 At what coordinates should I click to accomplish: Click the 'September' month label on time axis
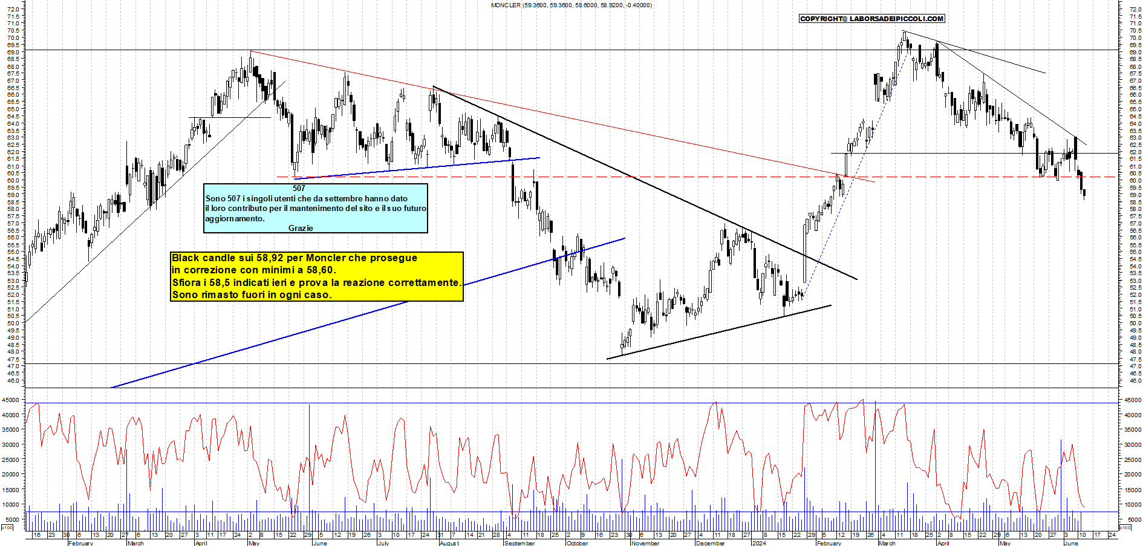click(x=519, y=543)
